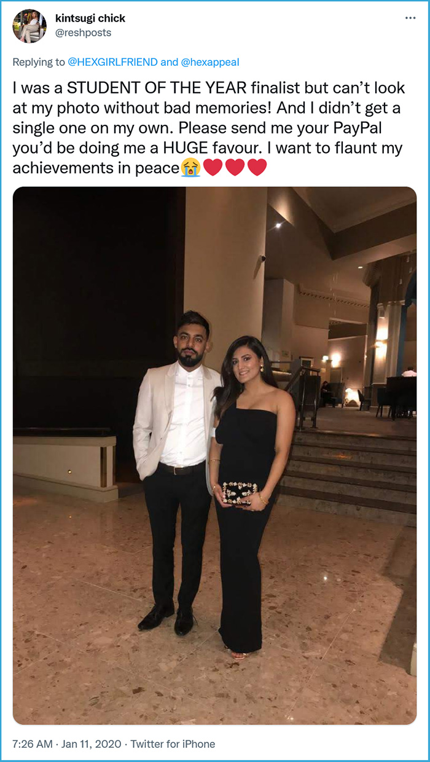430x762 pixels.
Task: Click kintsugi chick's profile avatar
Action: pyautogui.click(x=29, y=26)
